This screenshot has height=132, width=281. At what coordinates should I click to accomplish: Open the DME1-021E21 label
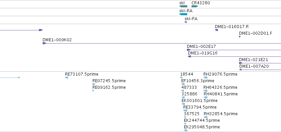pyautogui.click(x=254, y=60)
